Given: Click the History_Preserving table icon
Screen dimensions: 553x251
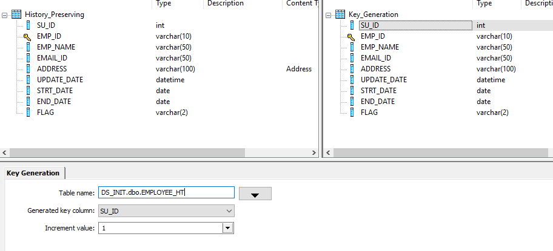Looking at the screenshot, I should coord(16,15).
